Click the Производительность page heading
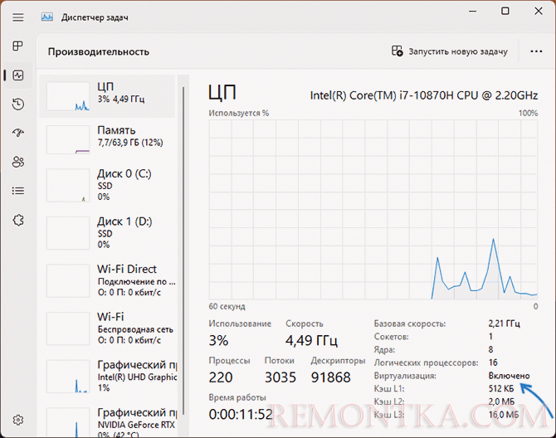The width and height of the screenshot is (556, 438). click(99, 51)
